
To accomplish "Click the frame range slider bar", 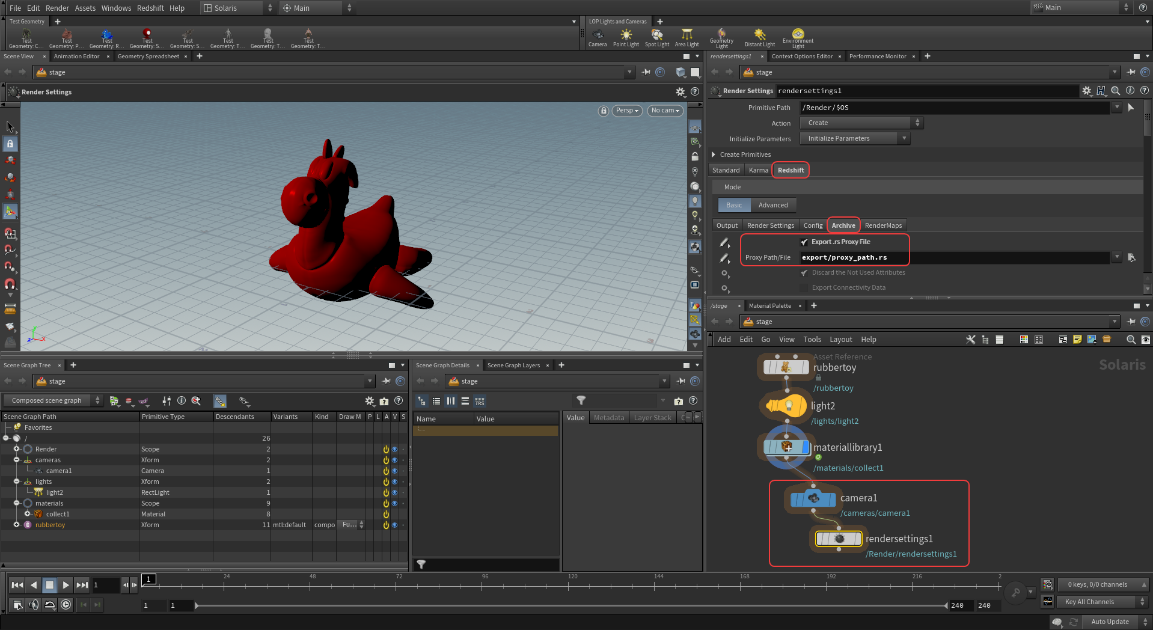I will click(x=571, y=606).
